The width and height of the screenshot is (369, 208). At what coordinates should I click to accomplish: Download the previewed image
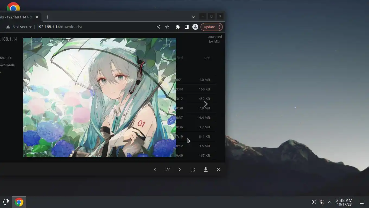pyautogui.click(x=206, y=170)
